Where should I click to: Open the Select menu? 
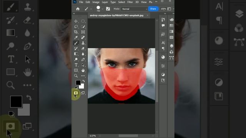121,2
